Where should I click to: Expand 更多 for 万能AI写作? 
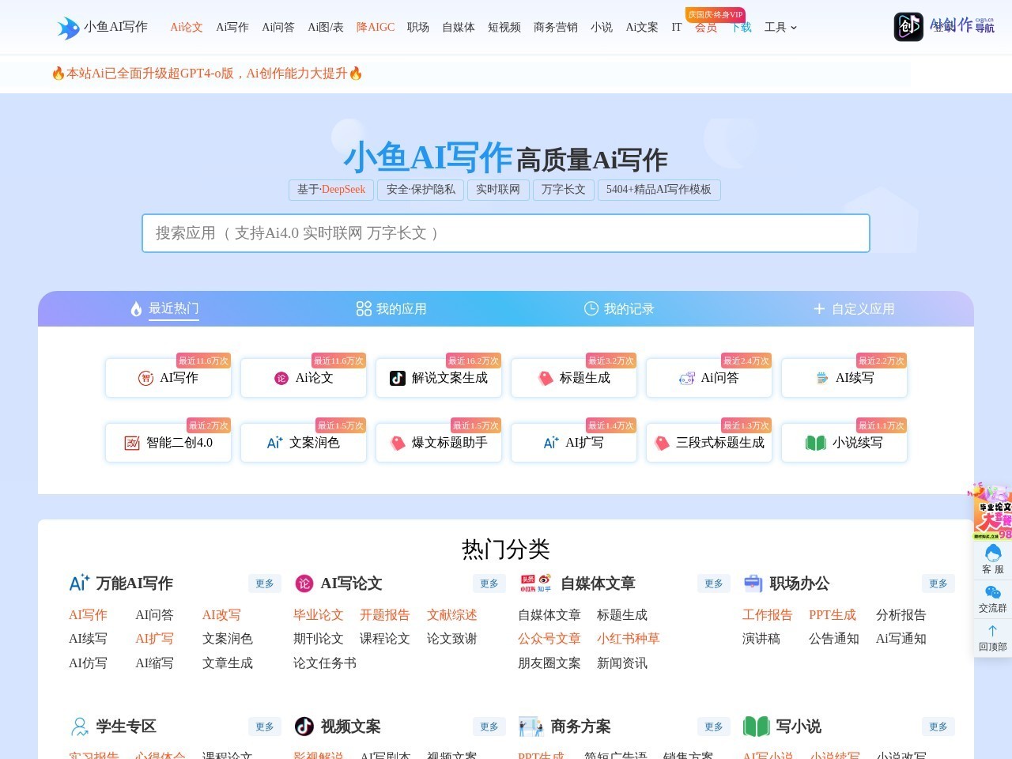pyautogui.click(x=265, y=583)
